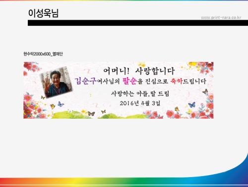
Task: Click the grandmother's waving photo on banner
Action: (56, 82)
